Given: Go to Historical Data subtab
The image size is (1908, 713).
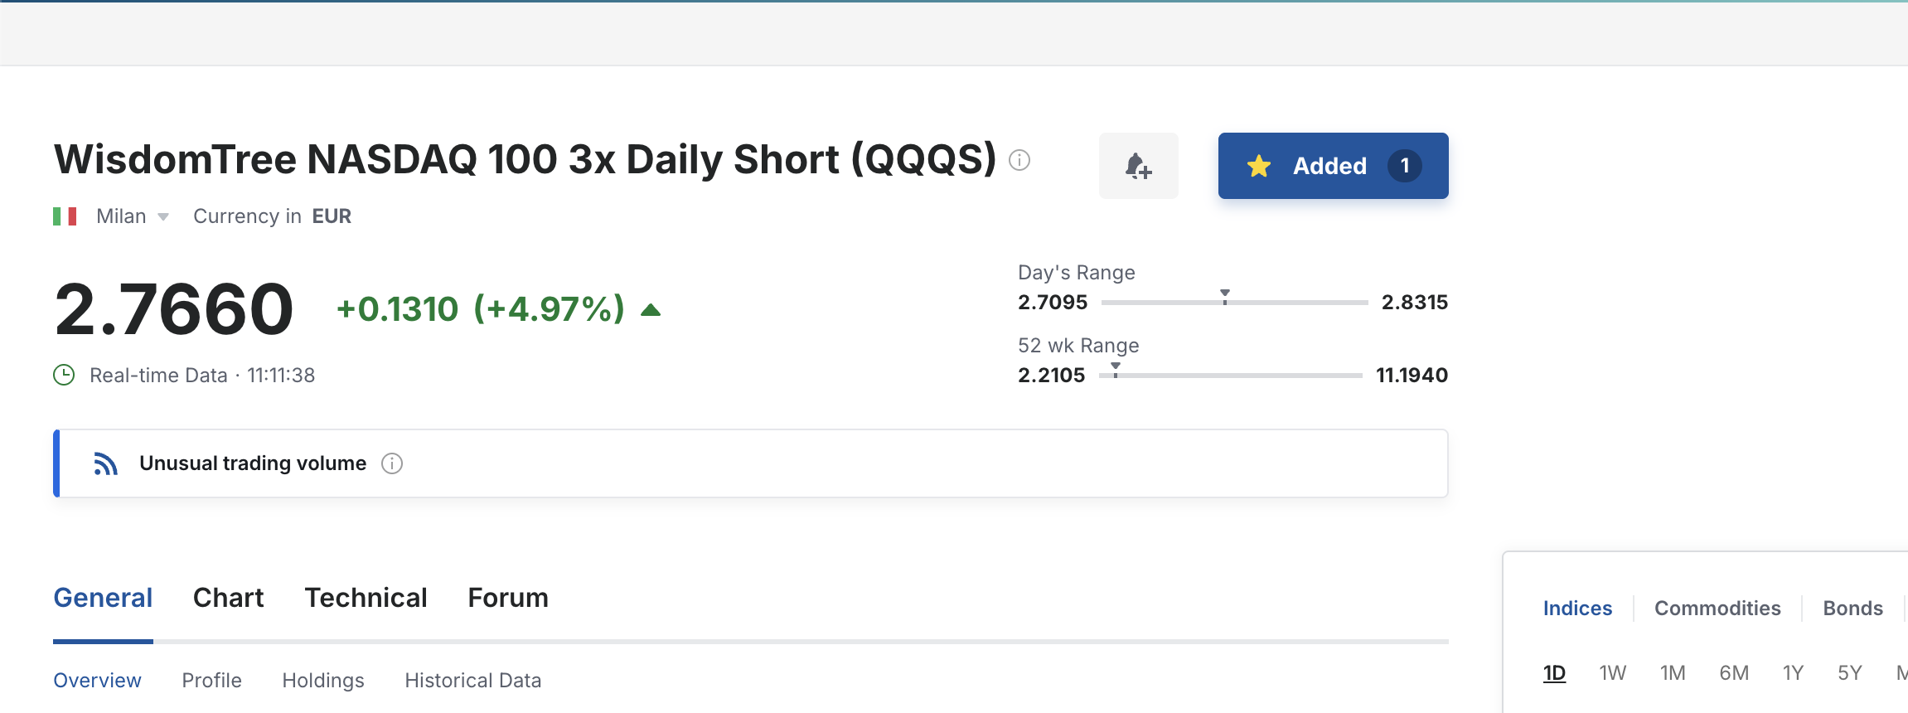Looking at the screenshot, I should coord(472,681).
